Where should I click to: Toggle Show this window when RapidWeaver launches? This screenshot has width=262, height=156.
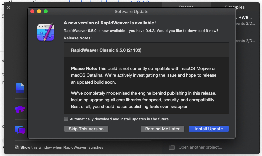click(x=17, y=147)
